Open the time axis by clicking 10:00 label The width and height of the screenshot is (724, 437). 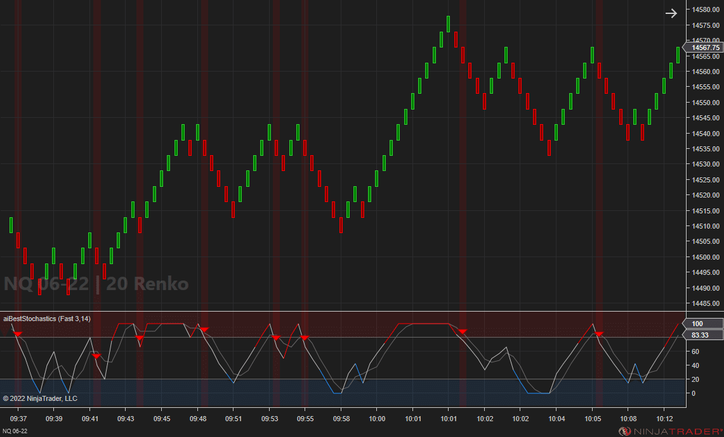click(377, 419)
